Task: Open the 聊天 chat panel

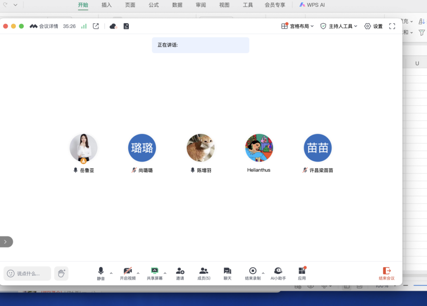Action: pyautogui.click(x=227, y=273)
